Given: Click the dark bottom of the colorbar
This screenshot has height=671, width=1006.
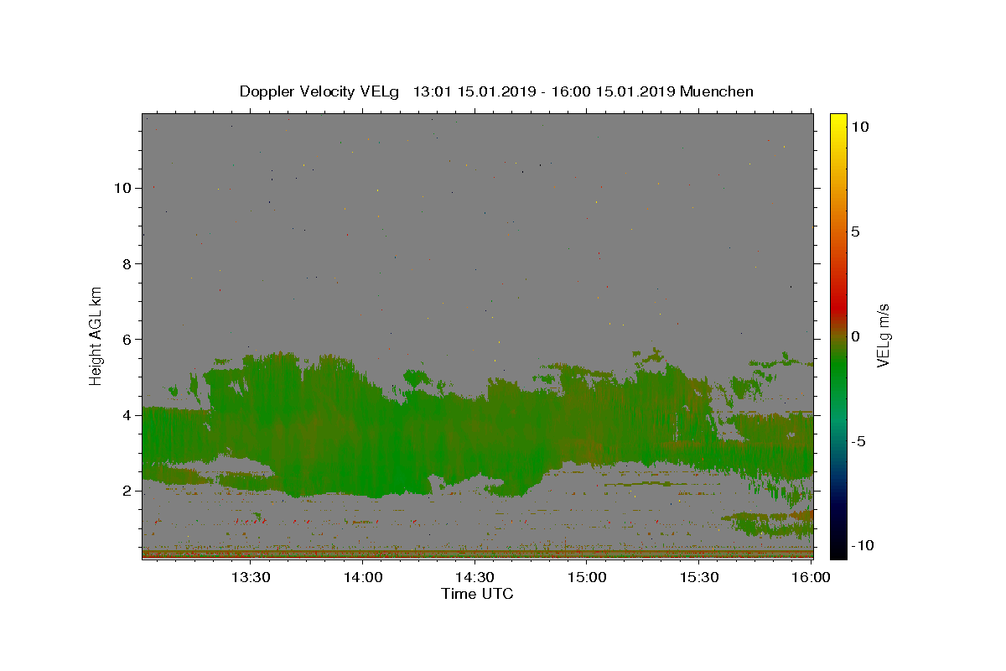Looking at the screenshot, I should coord(838,545).
